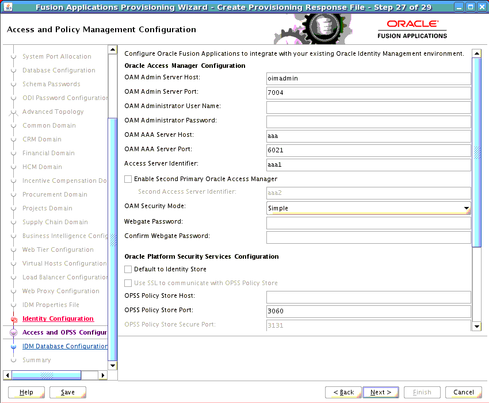Focus OAM Administrator Password field
The height and width of the screenshot is (403, 489).
pos(369,121)
